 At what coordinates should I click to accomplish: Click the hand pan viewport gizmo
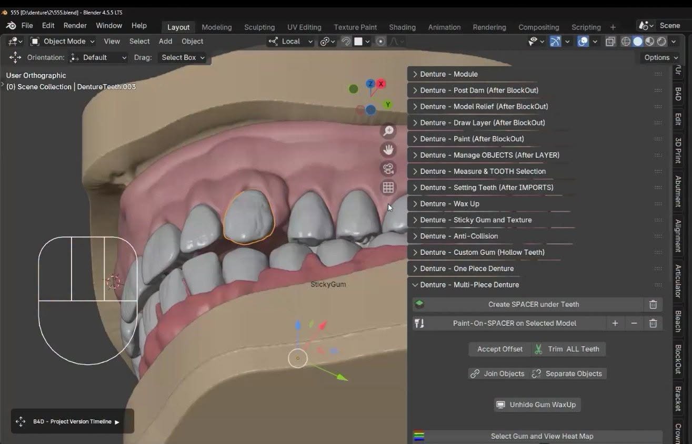[x=388, y=150]
